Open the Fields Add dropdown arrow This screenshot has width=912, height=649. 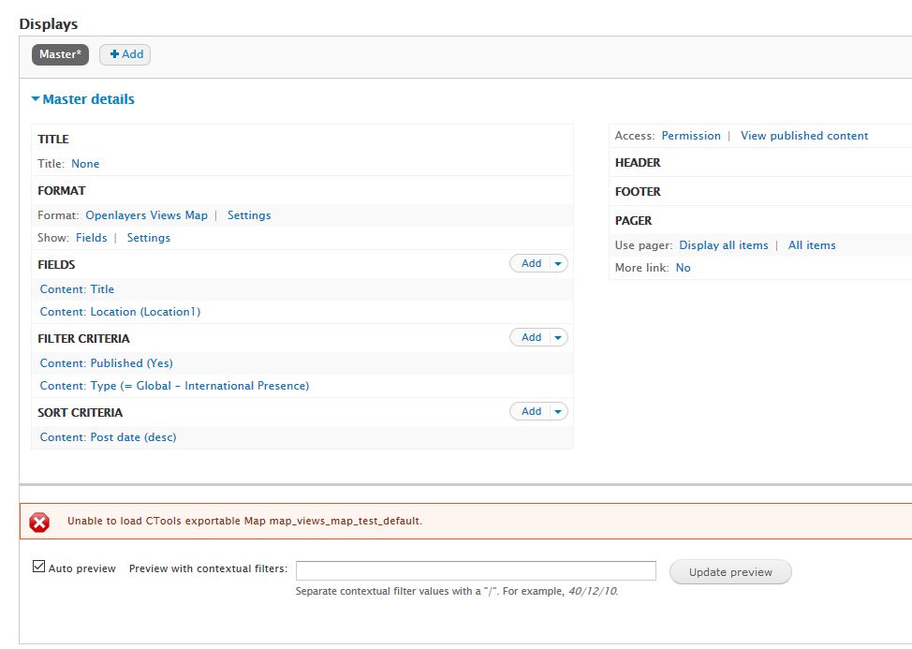click(x=558, y=263)
